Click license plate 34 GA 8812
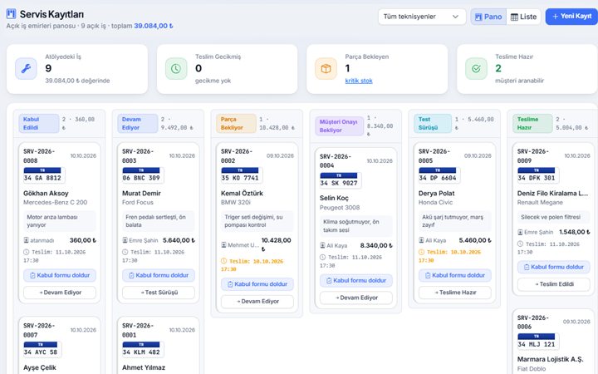The width and height of the screenshot is (598, 374). pos(42,175)
